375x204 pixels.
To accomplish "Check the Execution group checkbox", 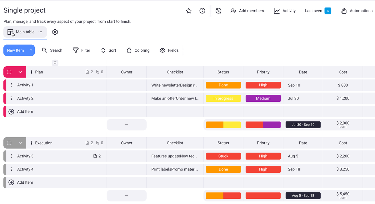I will pos(9,143).
